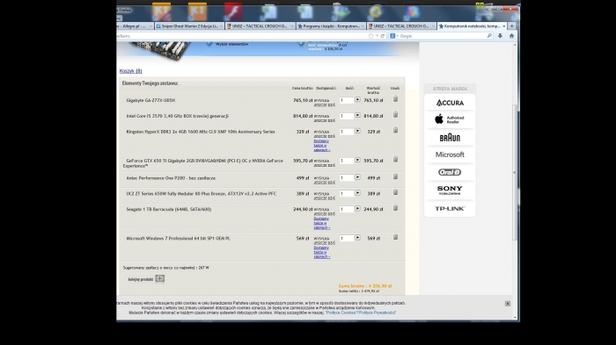Click the 'Suma brutto : 4 206,50 zł' total
This screenshot has width=616, height=345.
(x=365, y=286)
